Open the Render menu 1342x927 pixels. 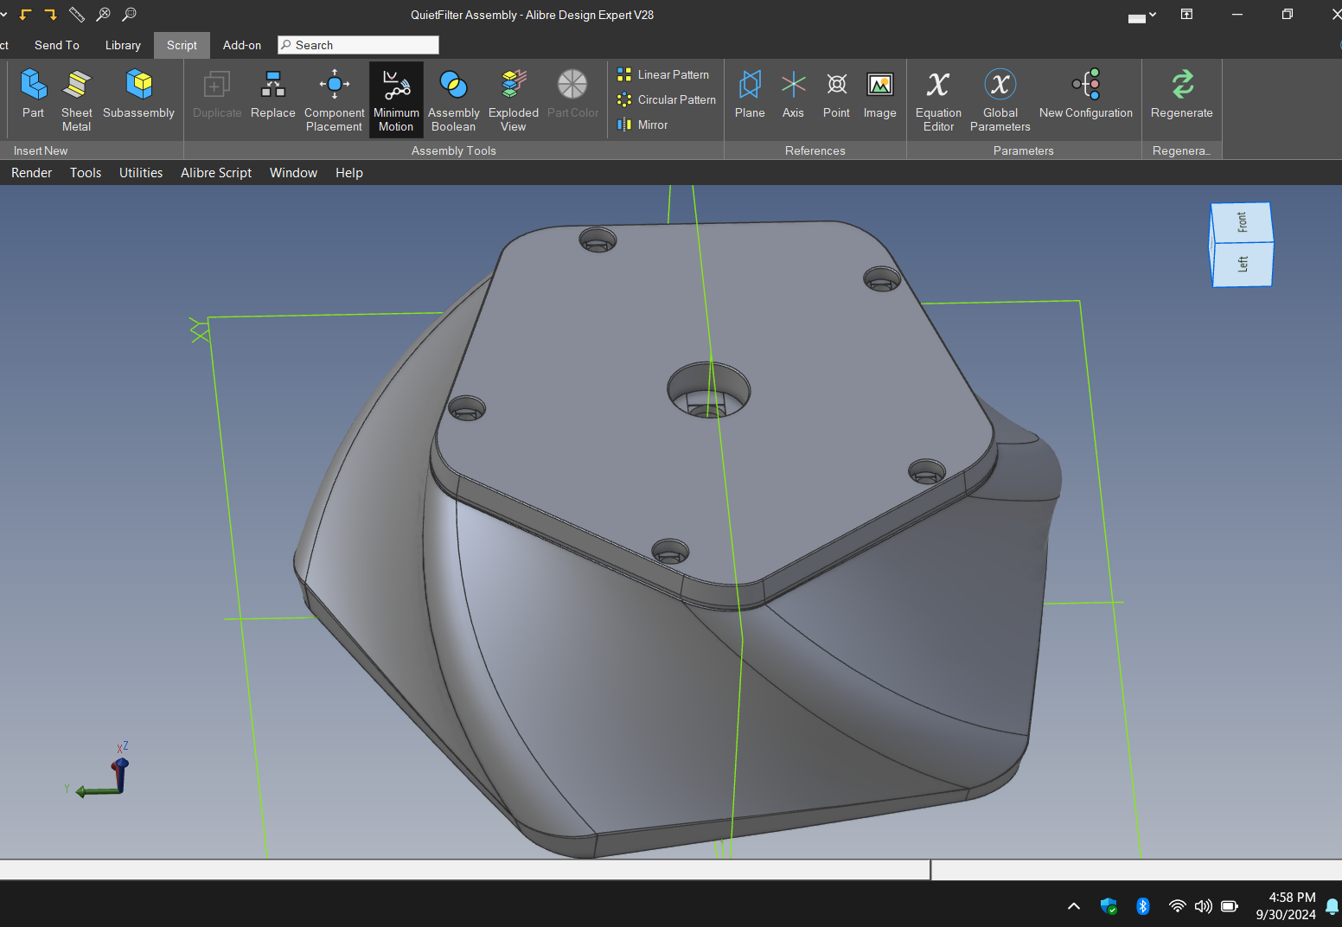click(x=32, y=173)
